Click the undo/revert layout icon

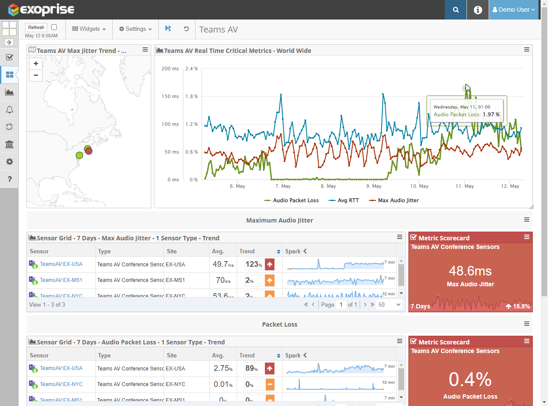tap(186, 29)
